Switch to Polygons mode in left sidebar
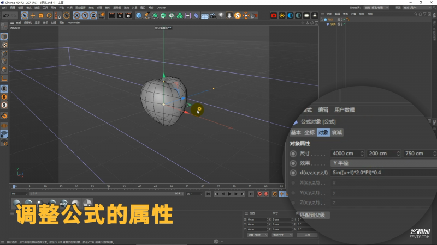437x245 pixels. point(4,70)
